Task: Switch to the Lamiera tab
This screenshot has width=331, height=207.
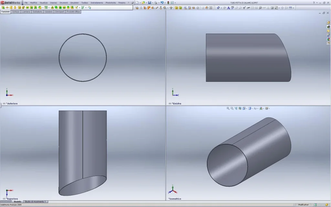Action: tap(26, 12)
